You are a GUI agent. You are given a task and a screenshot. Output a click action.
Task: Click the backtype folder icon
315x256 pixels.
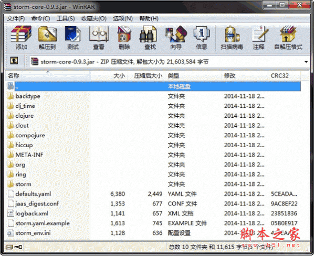click(x=10, y=96)
